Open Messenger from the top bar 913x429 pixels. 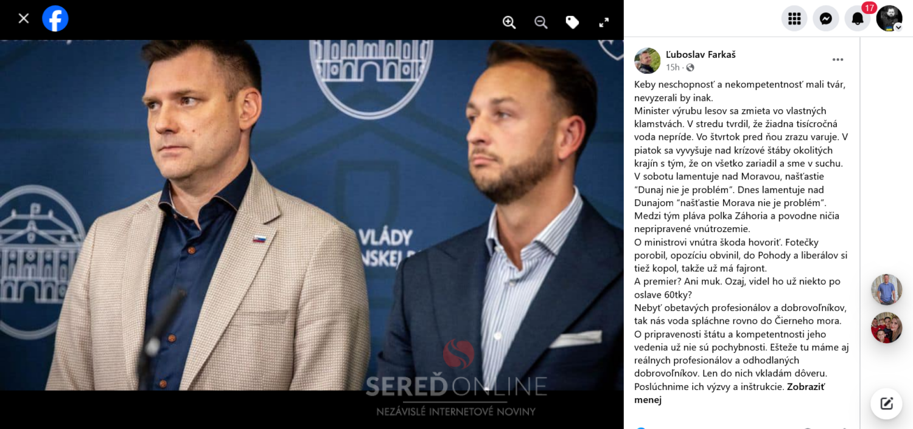click(x=826, y=19)
